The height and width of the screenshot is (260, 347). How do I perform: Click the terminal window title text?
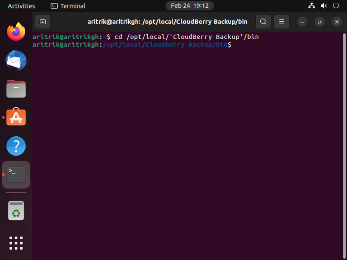pyautogui.click(x=167, y=22)
